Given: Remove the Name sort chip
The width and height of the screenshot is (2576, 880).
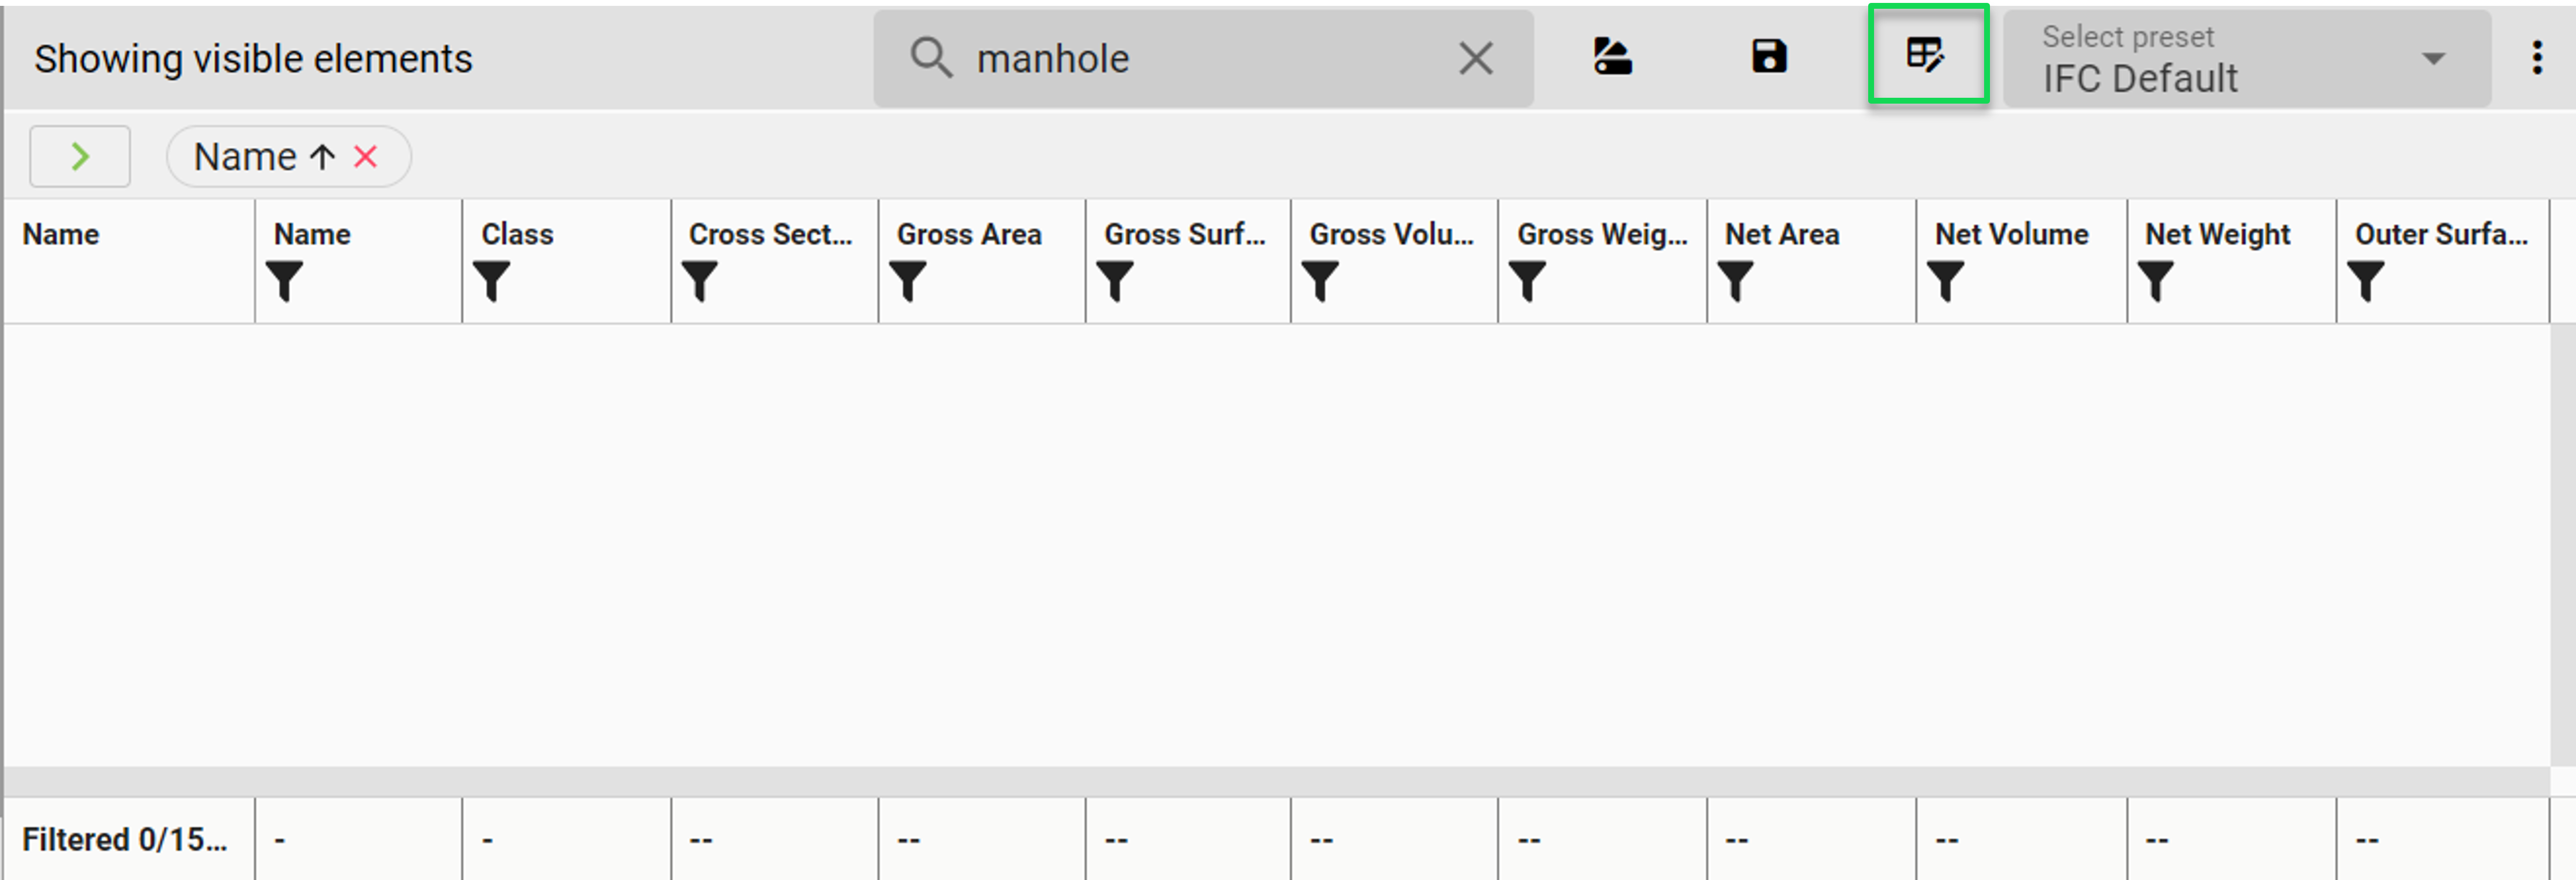Looking at the screenshot, I should click(366, 156).
